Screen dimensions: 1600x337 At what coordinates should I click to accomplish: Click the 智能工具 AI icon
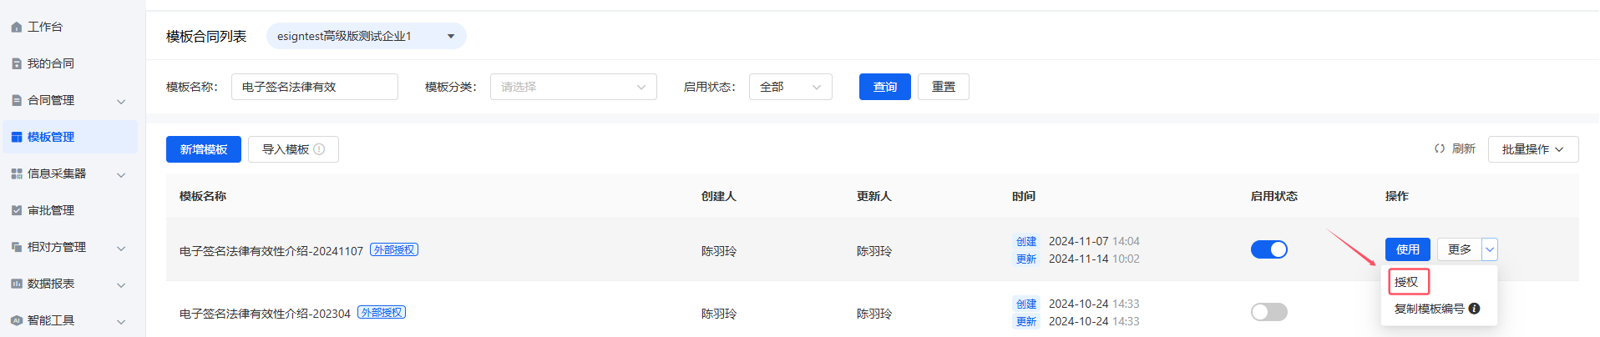click(x=17, y=321)
